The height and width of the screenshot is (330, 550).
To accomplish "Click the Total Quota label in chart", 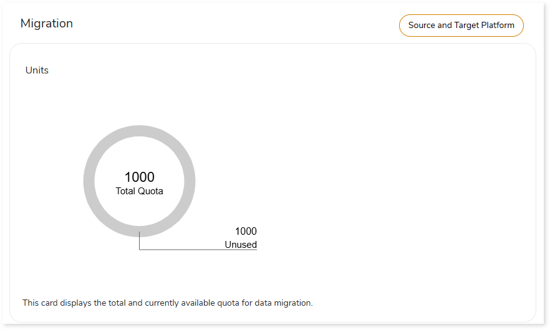I will pos(139,191).
